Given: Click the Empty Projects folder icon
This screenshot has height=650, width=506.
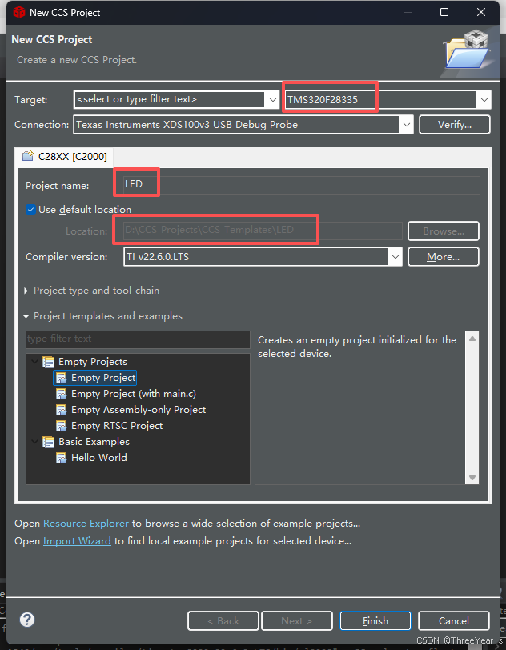Looking at the screenshot, I should (49, 363).
